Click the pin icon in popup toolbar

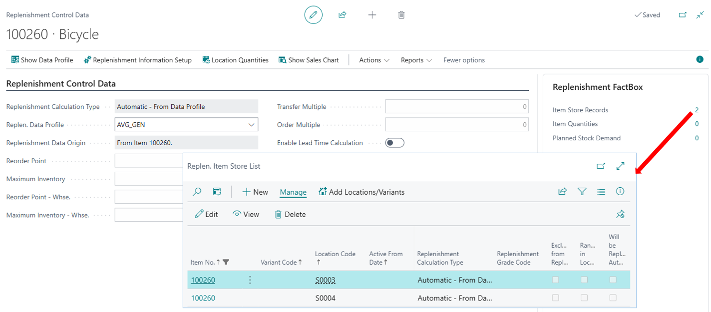620,214
